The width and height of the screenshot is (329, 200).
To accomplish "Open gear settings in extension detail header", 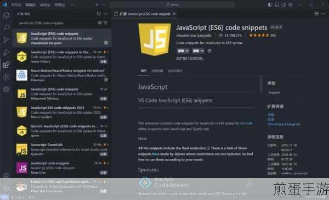I will [209, 51].
